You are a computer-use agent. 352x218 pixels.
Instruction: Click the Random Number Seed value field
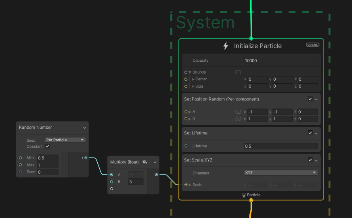point(48,172)
